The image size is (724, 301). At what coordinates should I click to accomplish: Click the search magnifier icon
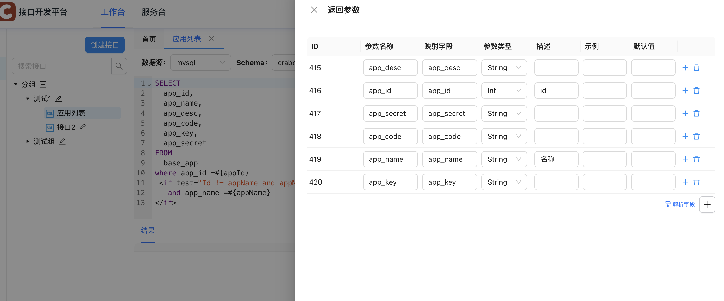119,66
